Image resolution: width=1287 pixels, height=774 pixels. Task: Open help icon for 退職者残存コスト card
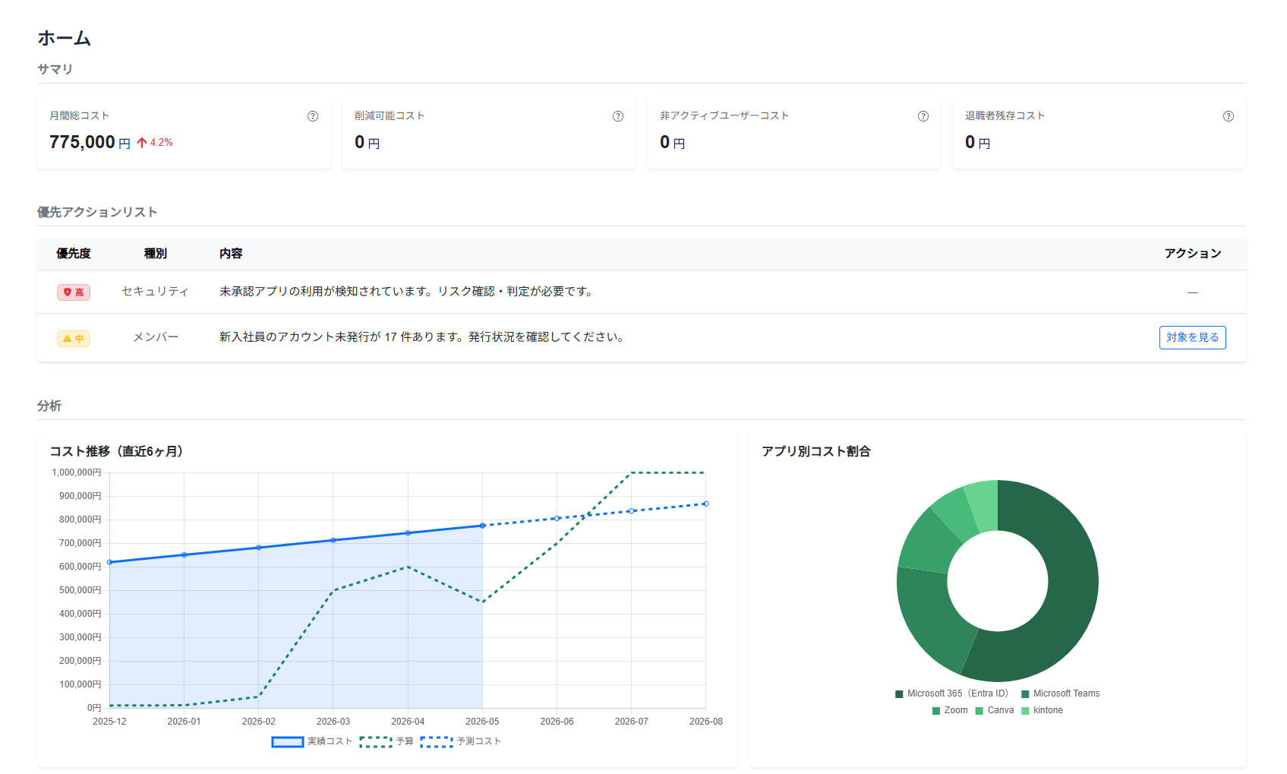(1229, 116)
